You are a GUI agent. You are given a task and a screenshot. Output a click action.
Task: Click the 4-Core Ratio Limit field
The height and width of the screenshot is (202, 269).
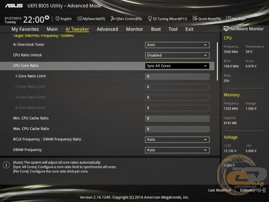[177, 108]
